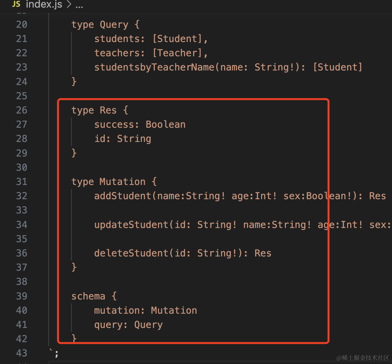Click the teachers field name
The height and width of the screenshot is (364, 392).
pos(117,53)
